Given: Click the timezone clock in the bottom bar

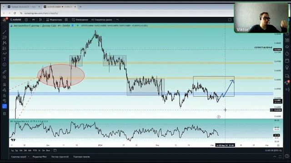Looking at the screenshot, I should [273, 150].
